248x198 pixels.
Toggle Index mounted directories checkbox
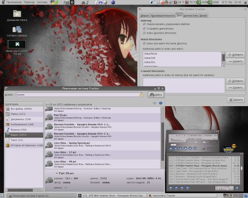click(x=144, y=33)
